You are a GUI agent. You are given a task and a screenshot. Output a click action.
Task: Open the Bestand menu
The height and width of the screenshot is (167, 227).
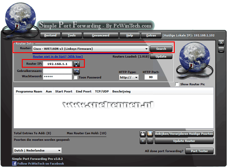pyautogui.click(x=50, y=35)
